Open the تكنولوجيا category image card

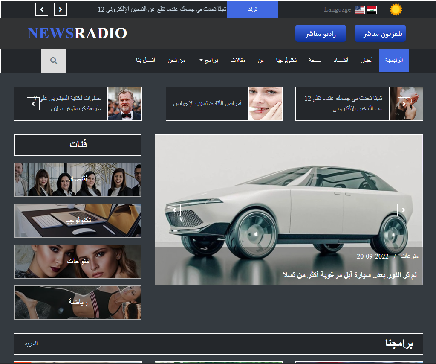tap(78, 221)
